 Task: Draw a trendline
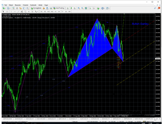click(x=18, y=12)
